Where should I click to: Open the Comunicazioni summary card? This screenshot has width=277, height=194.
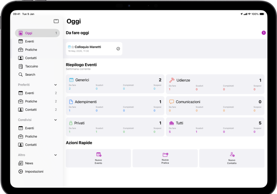[x=215, y=106]
